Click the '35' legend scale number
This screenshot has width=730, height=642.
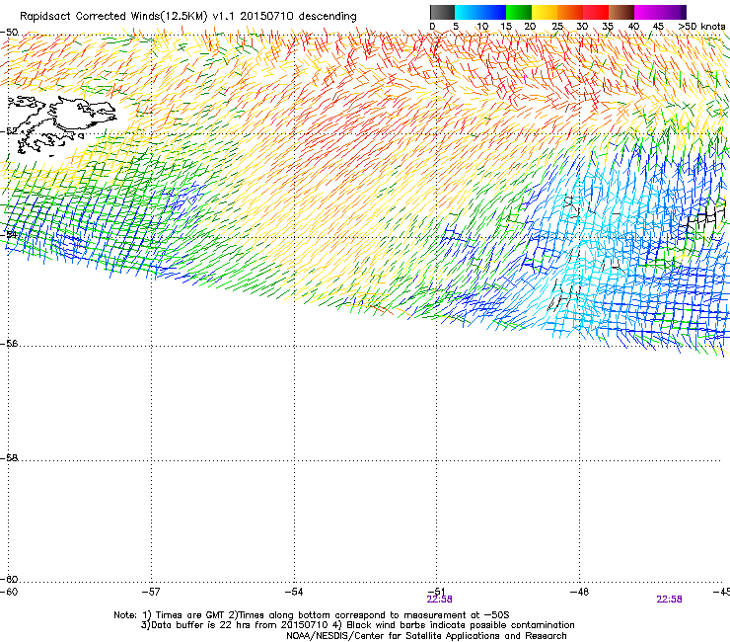(608, 27)
